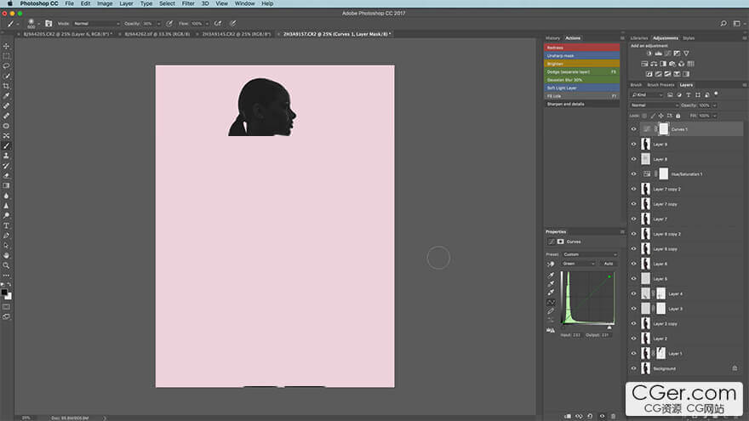Click the Eyedropper tool
Screen dimensions: 749x421
tap(7, 95)
